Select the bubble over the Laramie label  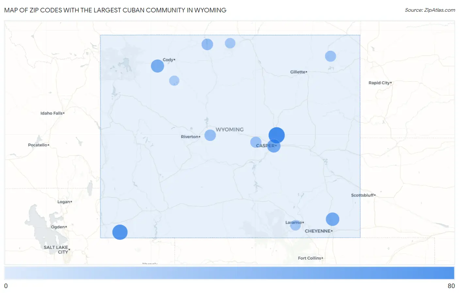295,225
